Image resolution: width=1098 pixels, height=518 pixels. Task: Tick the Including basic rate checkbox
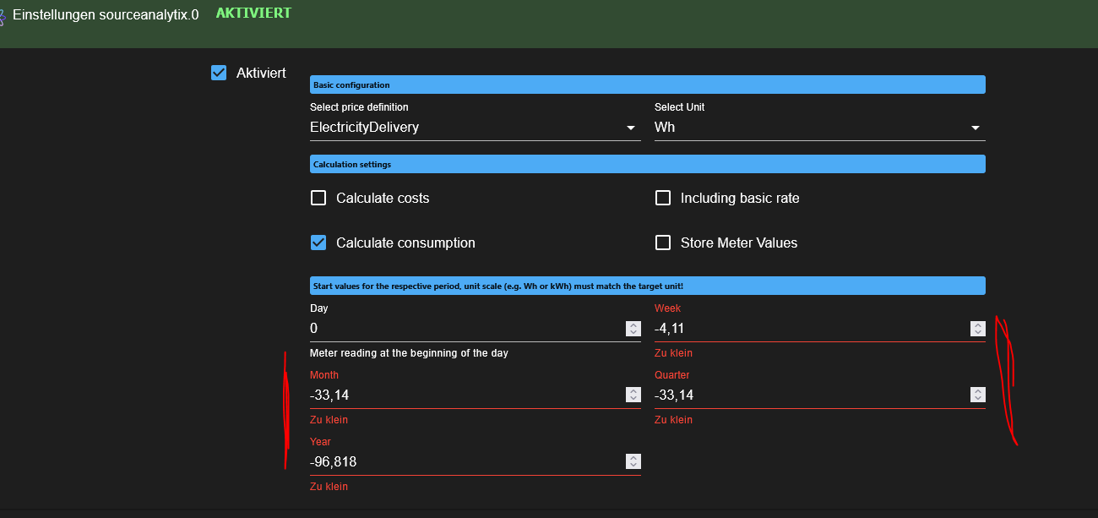click(x=663, y=198)
